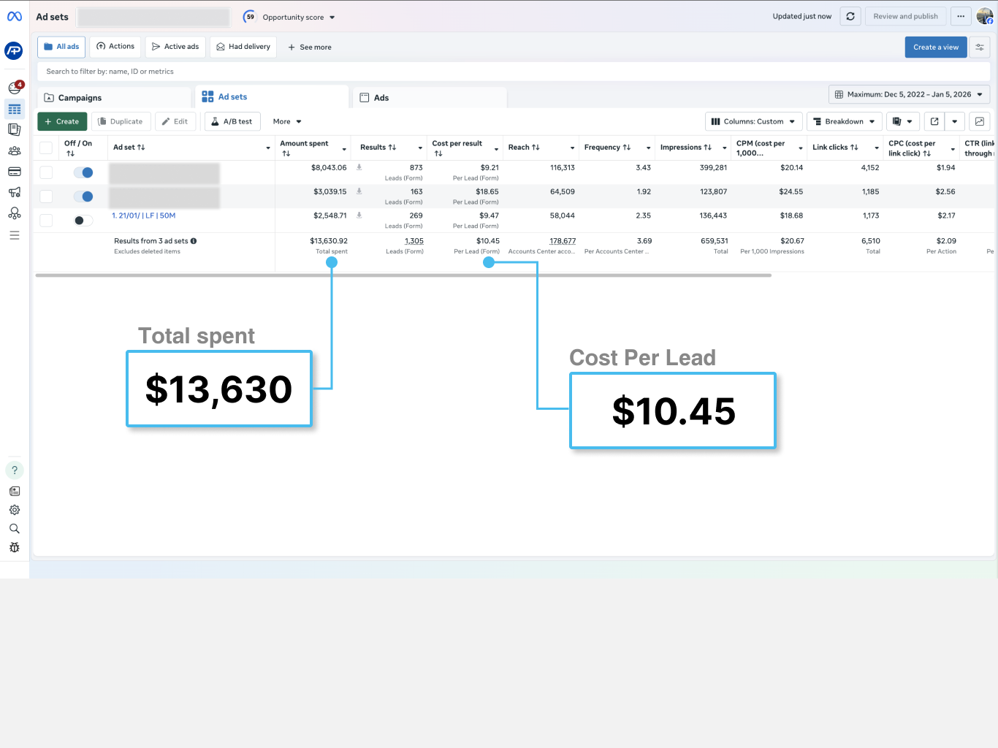Click the refresh data icon
The width and height of the screenshot is (998, 748).
850,17
